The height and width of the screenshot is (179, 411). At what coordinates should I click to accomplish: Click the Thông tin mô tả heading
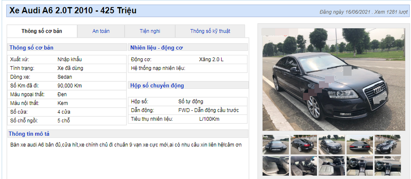coord(29,134)
